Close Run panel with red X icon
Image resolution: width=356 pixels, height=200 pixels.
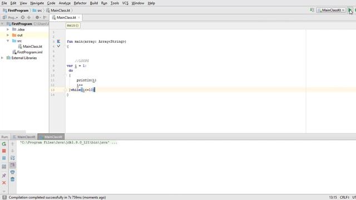[x=4, y=183]
